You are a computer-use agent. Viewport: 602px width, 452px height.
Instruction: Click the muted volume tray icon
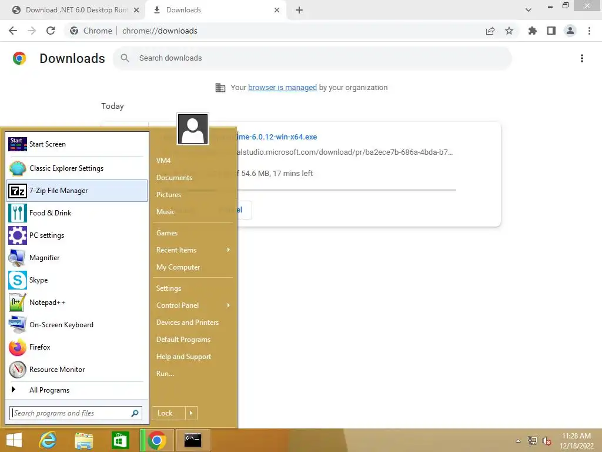[547, 441]
